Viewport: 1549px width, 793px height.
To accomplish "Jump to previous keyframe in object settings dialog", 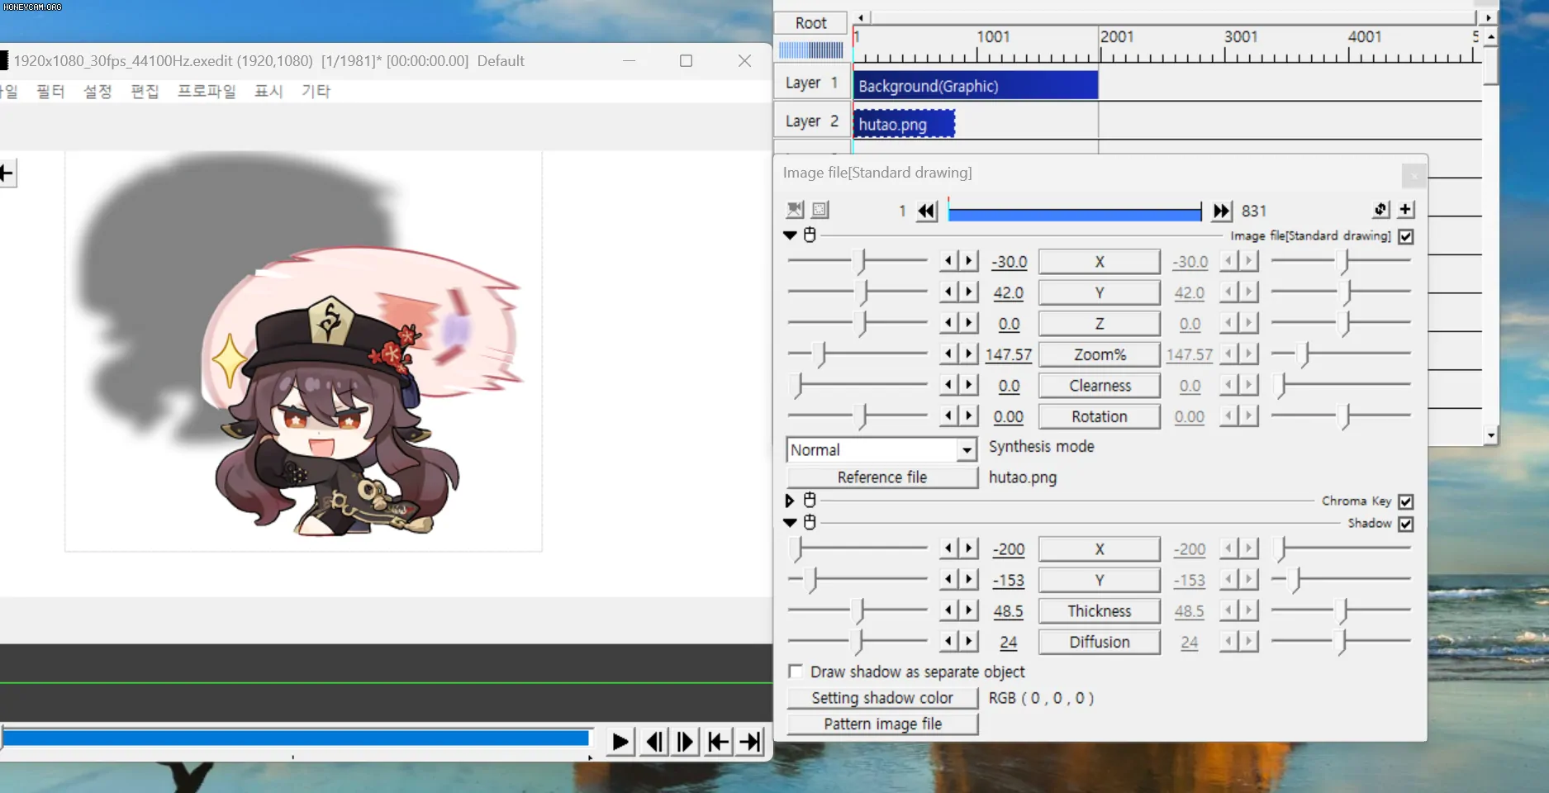I will click(927, 211).
